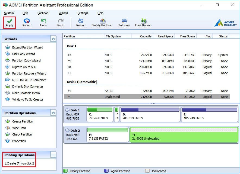Collapse the Pending Operations panel
Viewport: 240px width, 174px height.
pyautogui.click(x=53, y=155)
